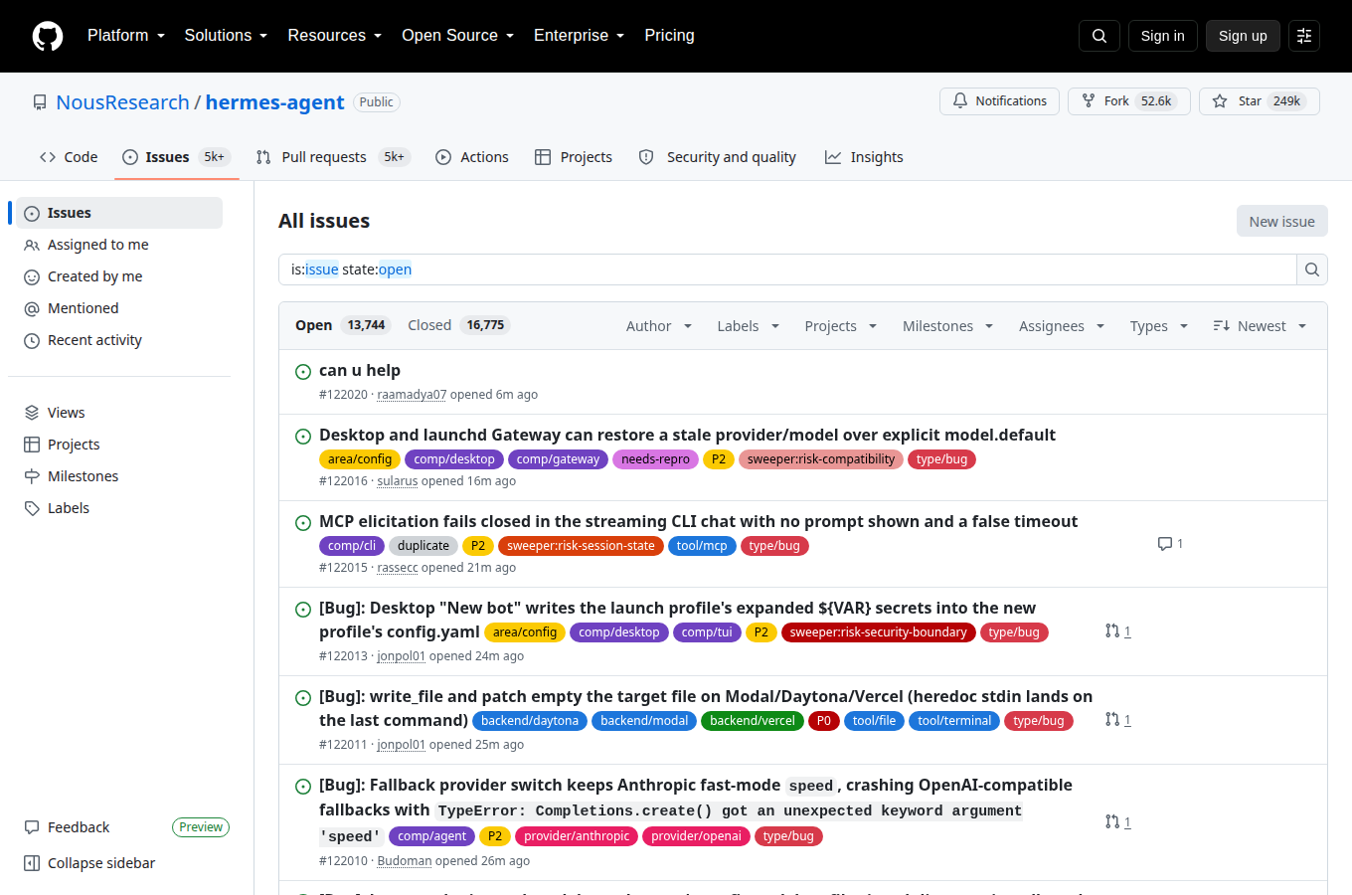Click the New issue button
Viewport: 1352px width, 895px height.
[x=1282, y=222]
